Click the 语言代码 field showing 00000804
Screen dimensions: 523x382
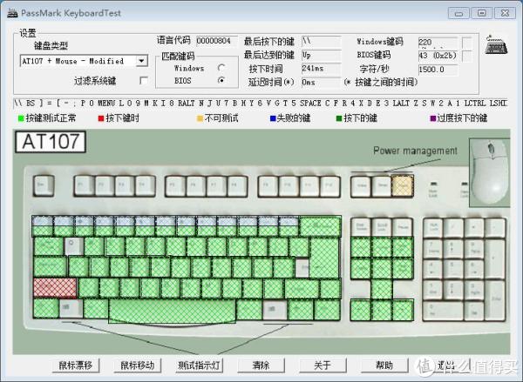click(217, 41)
